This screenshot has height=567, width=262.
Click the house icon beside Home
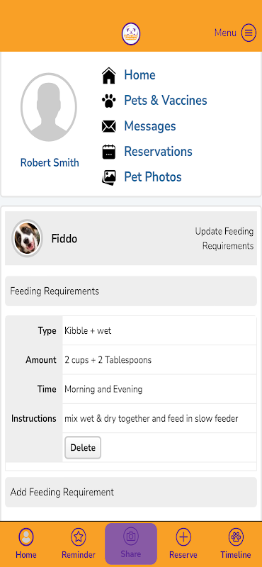pyautogui.click(x=109, y=76)
